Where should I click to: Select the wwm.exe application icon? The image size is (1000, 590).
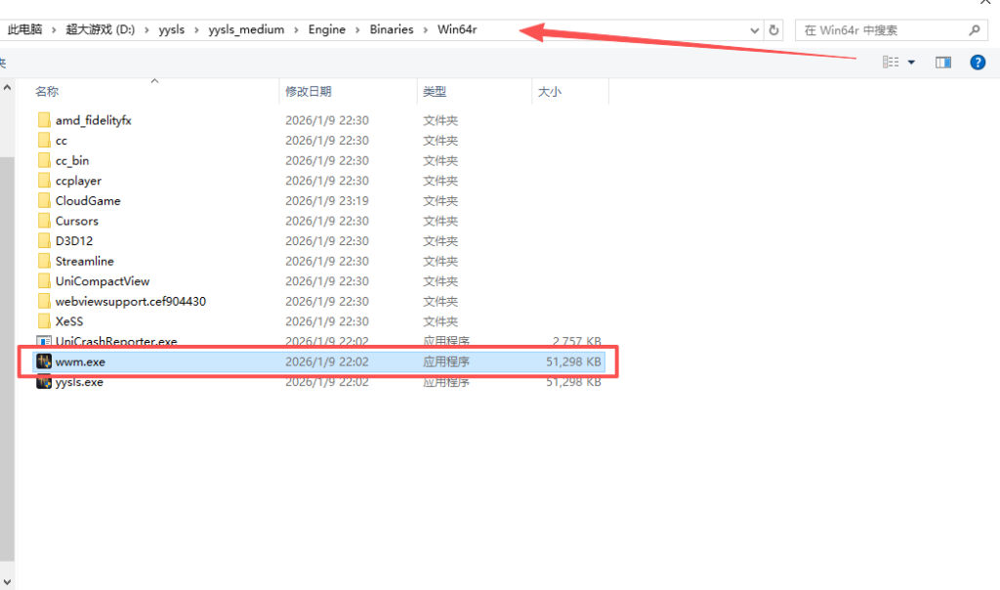point(44,362)
